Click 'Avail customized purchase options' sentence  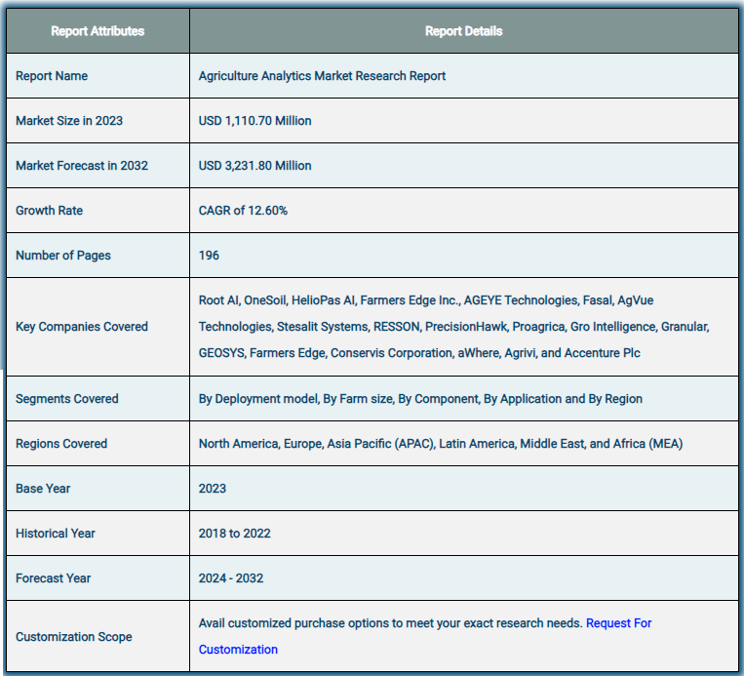tap(390, 622)
